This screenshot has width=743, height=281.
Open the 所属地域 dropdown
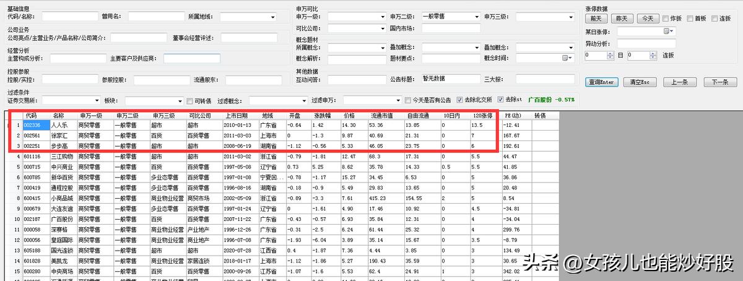(x=272, y=17)
